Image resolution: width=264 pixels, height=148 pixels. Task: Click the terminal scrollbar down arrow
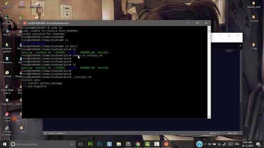pos(209,117)
